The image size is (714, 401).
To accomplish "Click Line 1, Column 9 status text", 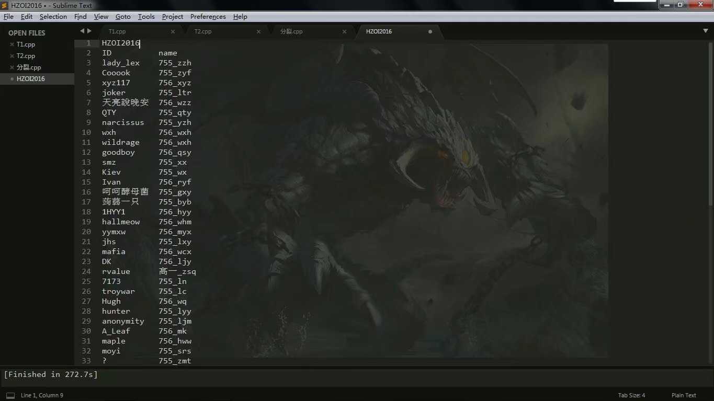I will tap(42, 395).
